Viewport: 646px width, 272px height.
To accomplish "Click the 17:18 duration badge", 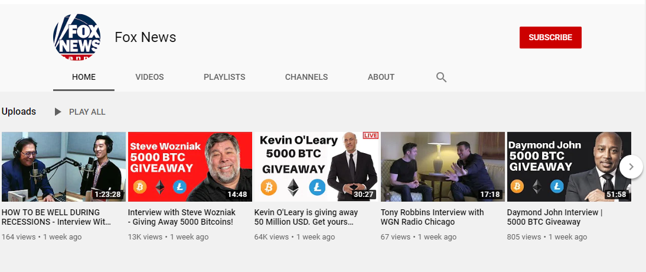I will pyautogui.click(x=490, y=195).
